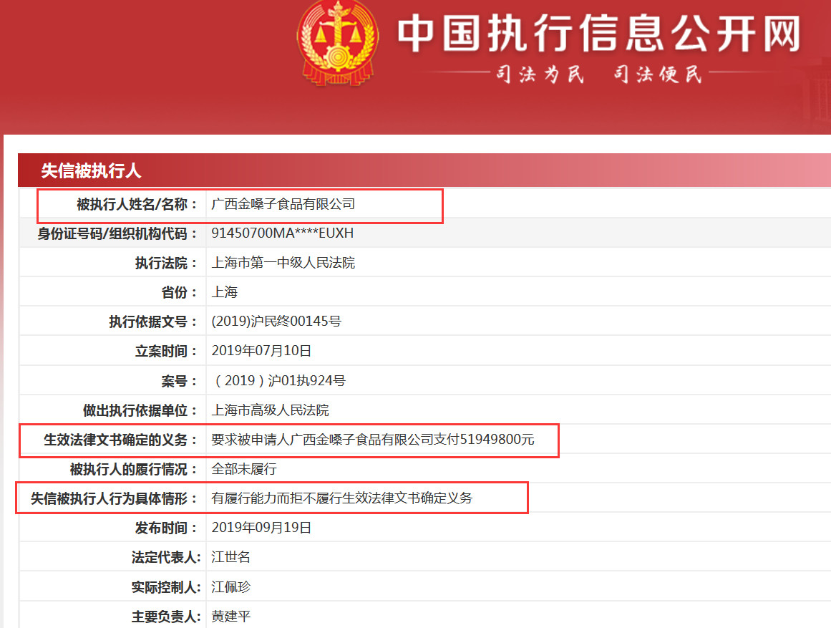Select the 失信被执行人 section header
The width and height of the screenshot is (831, 628).
pos(91,171)
